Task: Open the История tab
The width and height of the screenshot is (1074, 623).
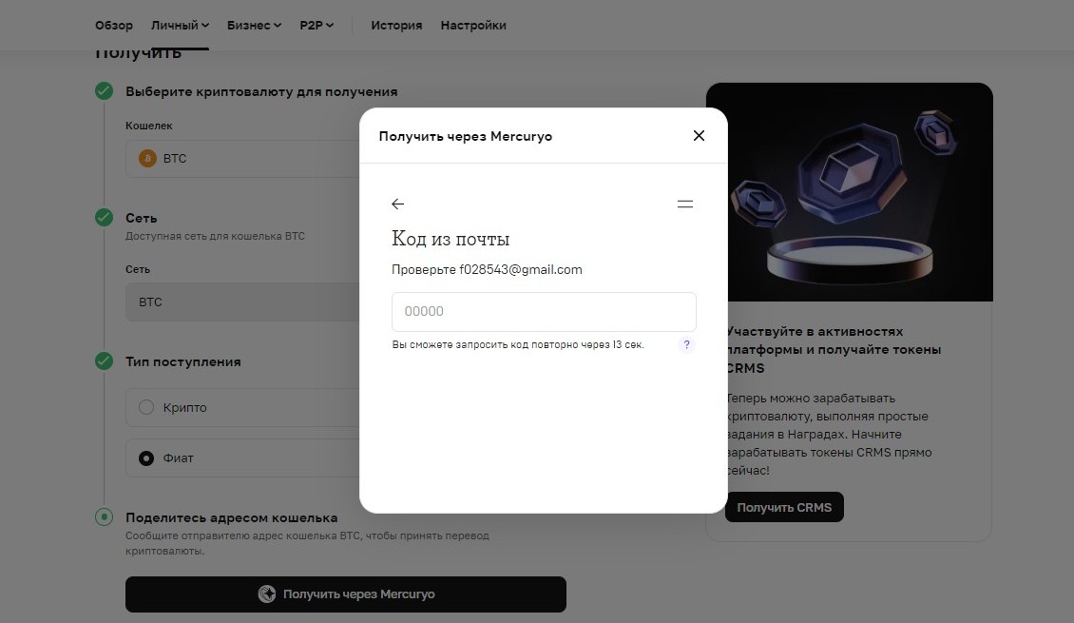Action: (x=396, y=26)
